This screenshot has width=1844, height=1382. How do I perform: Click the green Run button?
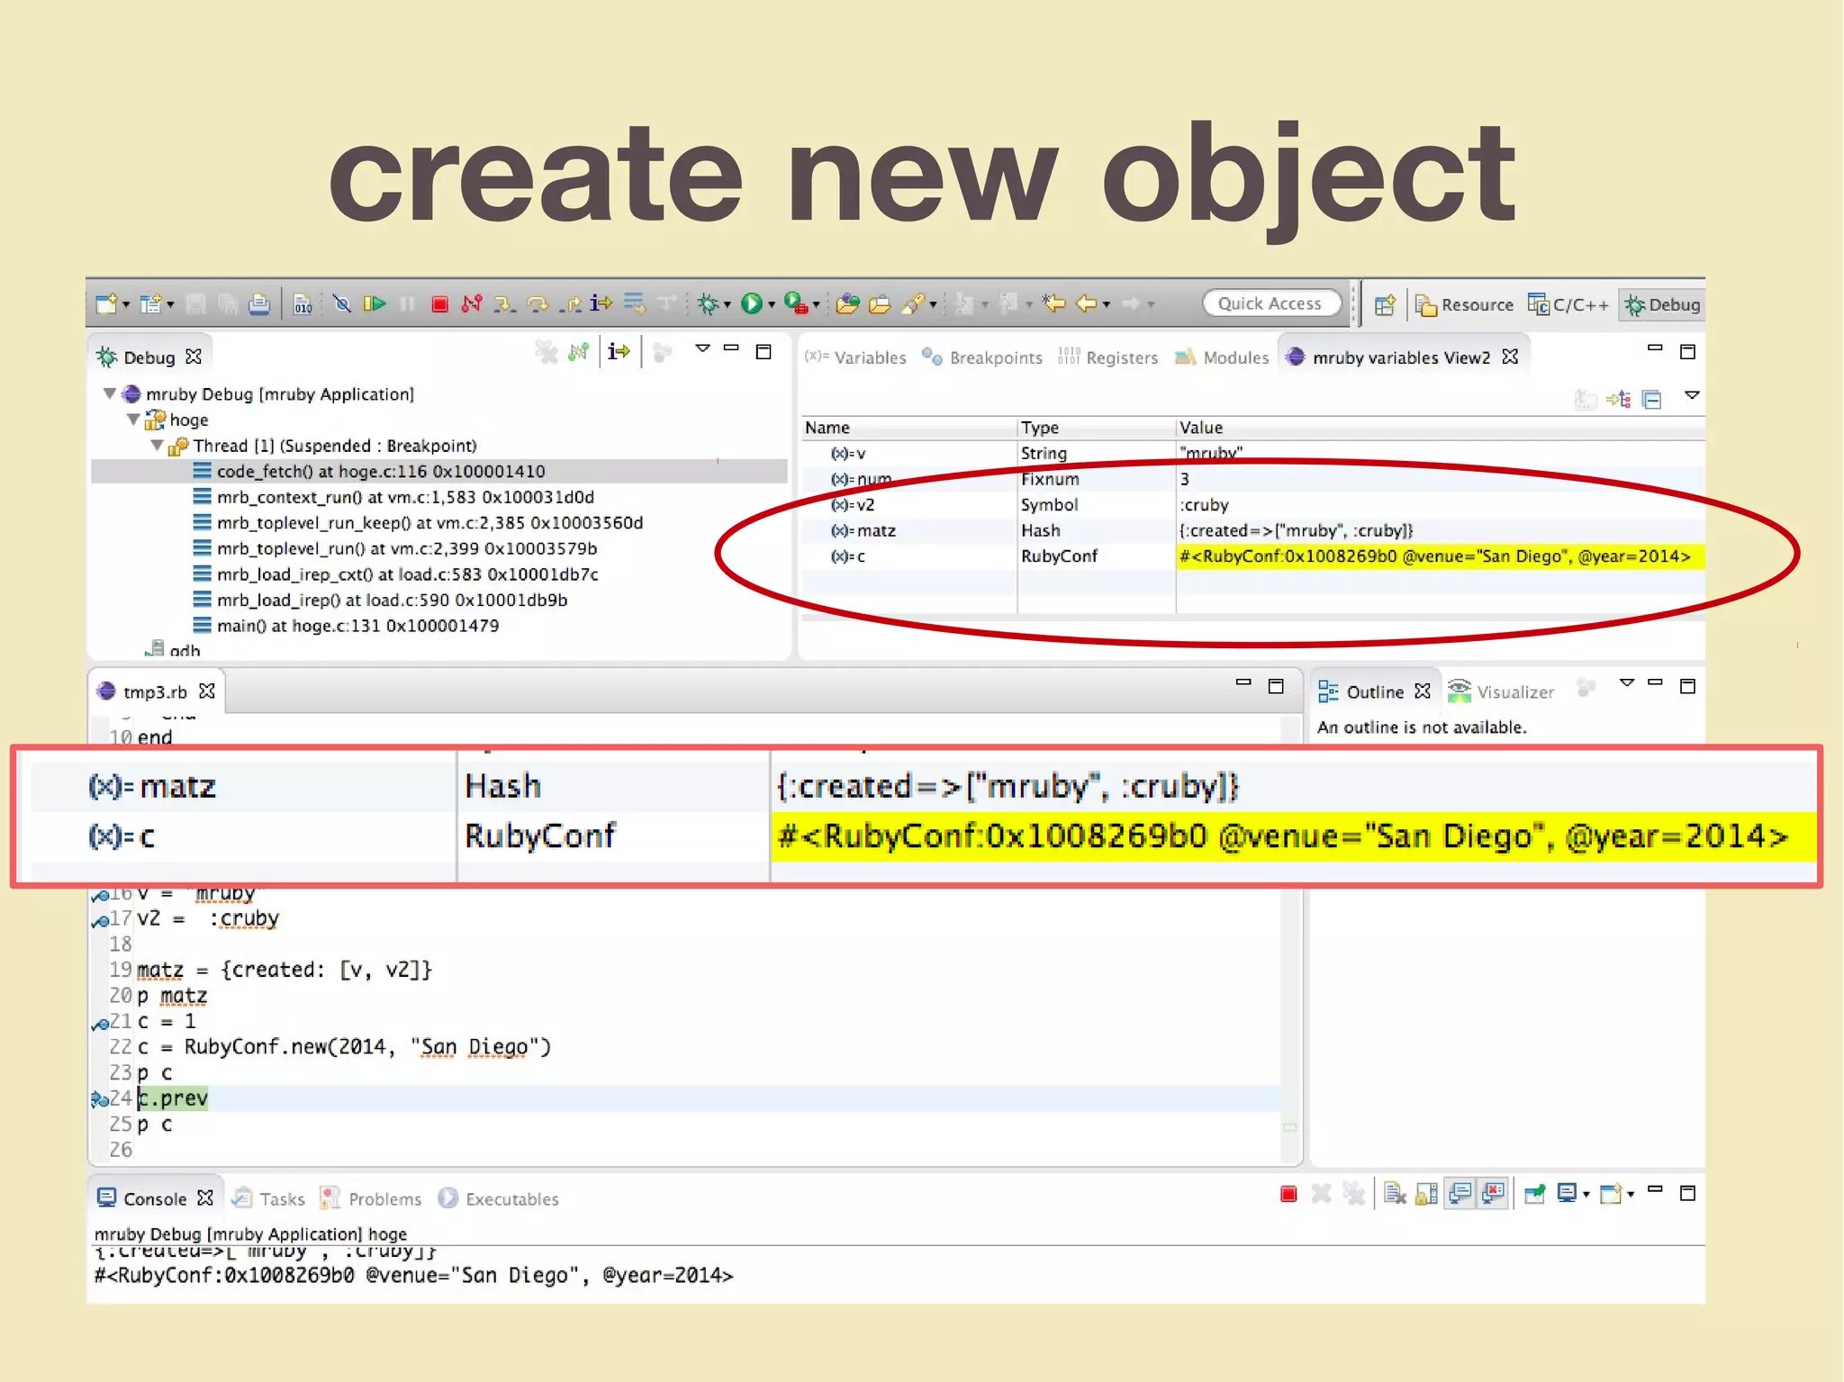click(x=752, y=304)
